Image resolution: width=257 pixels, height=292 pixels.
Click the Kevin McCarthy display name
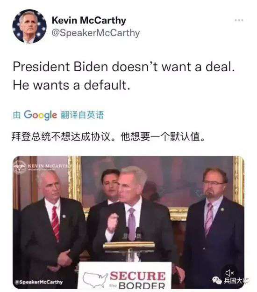click(89, 20)
